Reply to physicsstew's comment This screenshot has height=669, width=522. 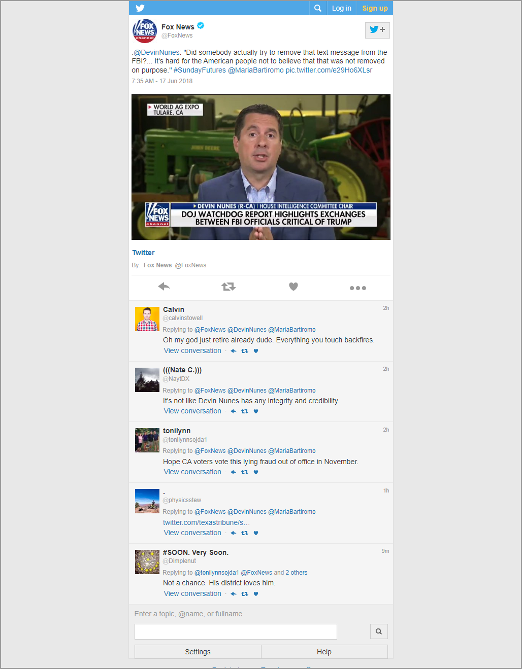click(x=234, y=533)
